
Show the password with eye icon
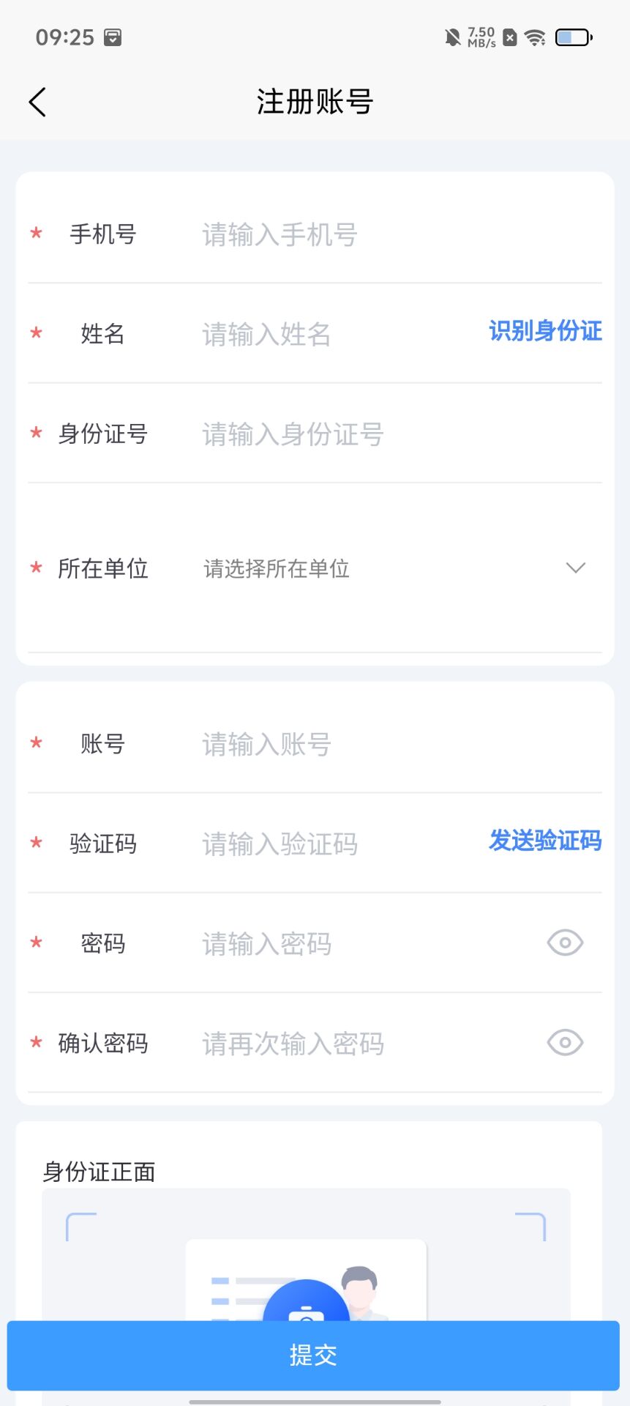point(565,943)
